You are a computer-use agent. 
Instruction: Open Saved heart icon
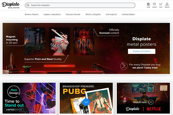coord(155,4)
